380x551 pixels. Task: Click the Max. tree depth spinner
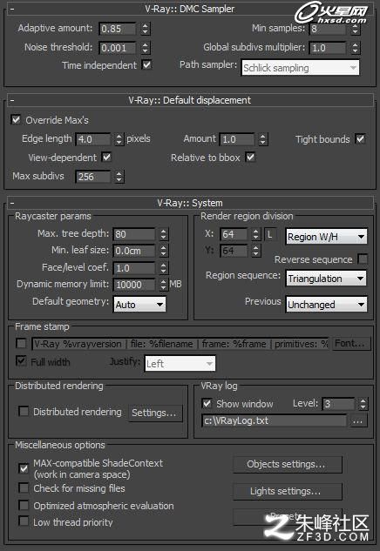(163, 234)
